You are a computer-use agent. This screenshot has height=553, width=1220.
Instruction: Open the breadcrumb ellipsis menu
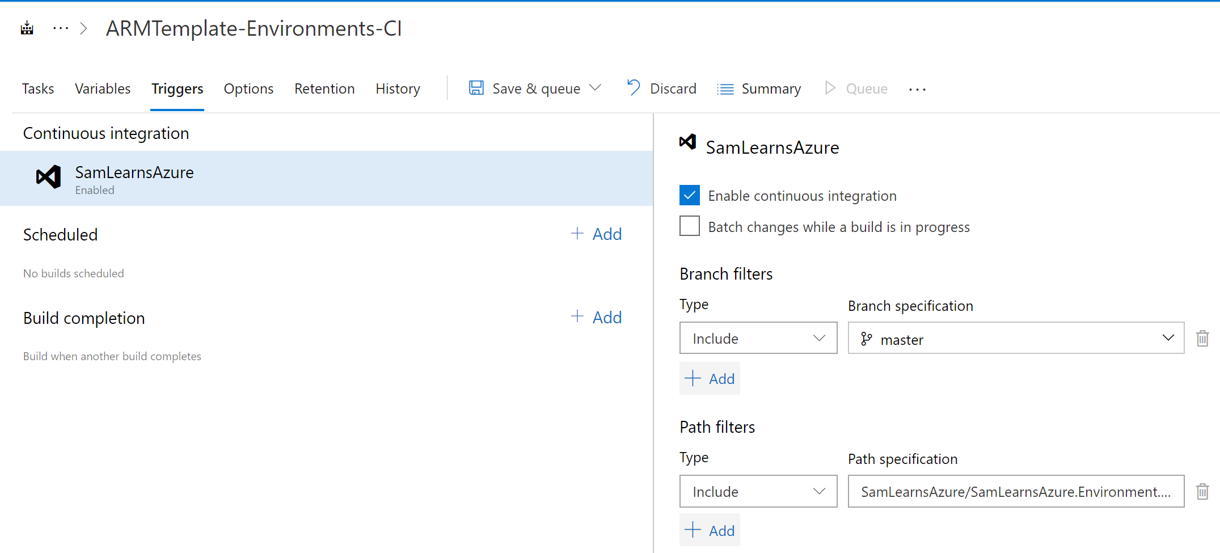click(x=60, y=28)
